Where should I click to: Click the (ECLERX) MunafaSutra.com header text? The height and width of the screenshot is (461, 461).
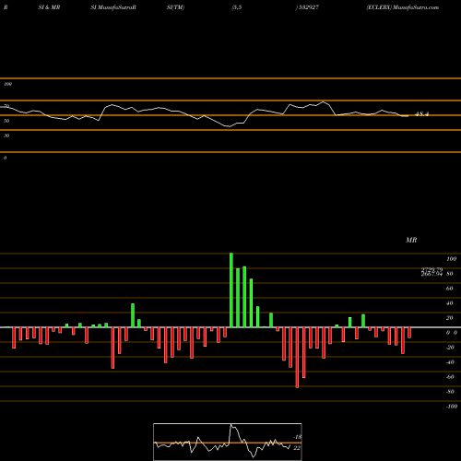pos(402,7)
